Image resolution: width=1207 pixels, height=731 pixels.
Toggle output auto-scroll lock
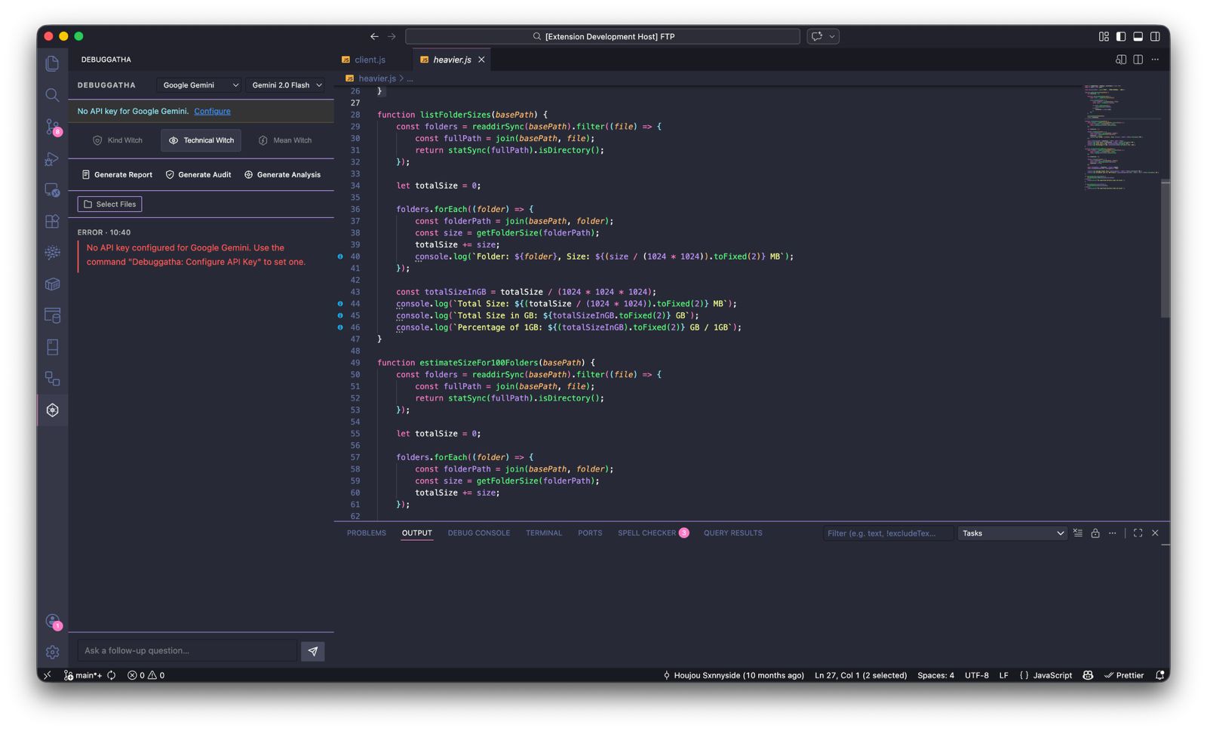pyautogui.click(x=1095, y=533)
